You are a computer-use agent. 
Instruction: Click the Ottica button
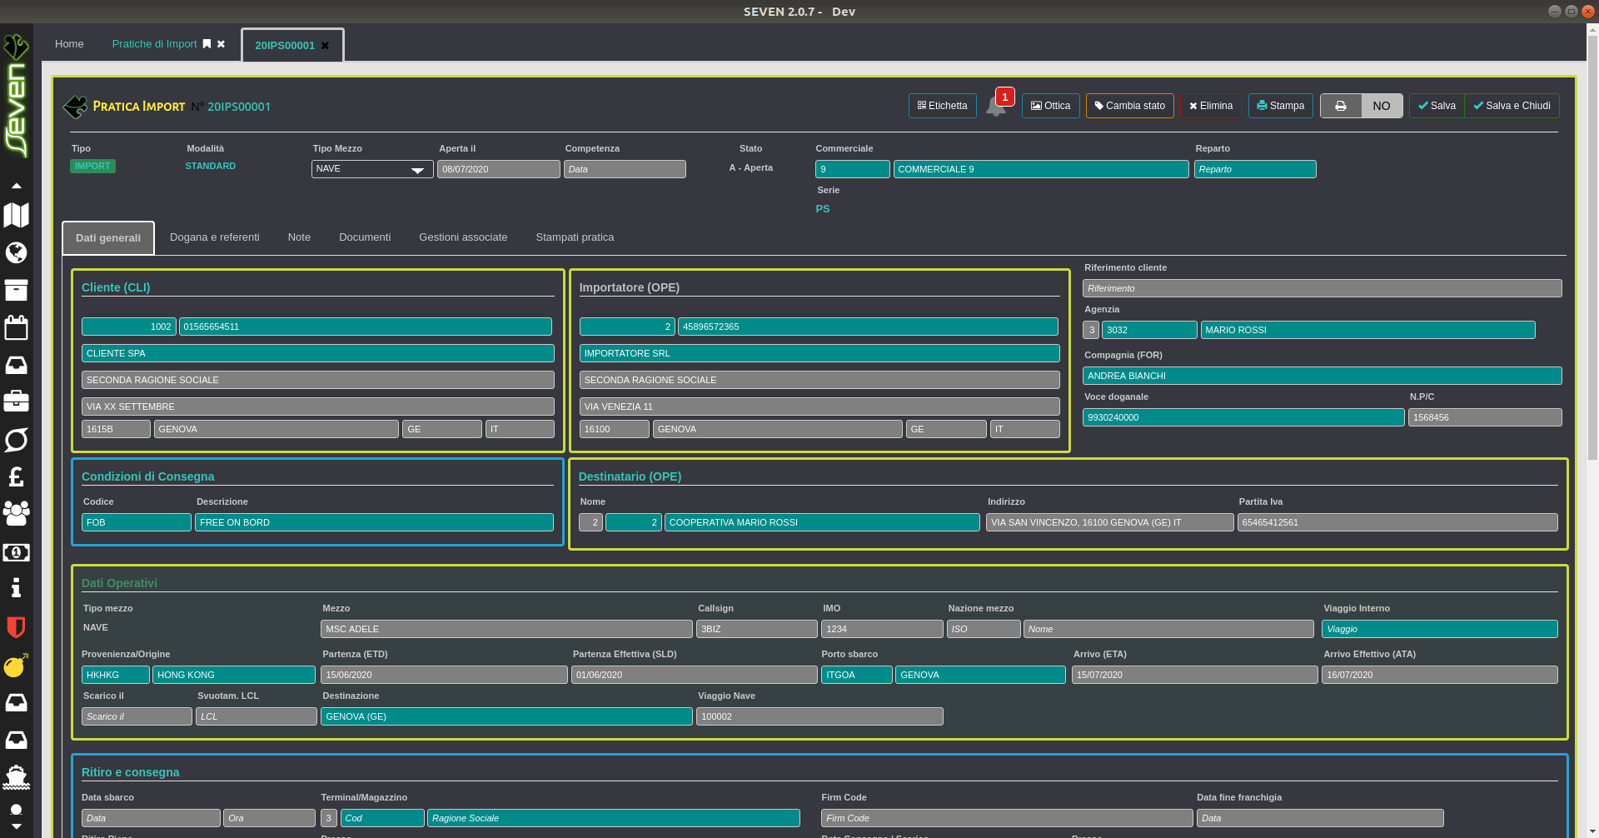pos(1051,106)
